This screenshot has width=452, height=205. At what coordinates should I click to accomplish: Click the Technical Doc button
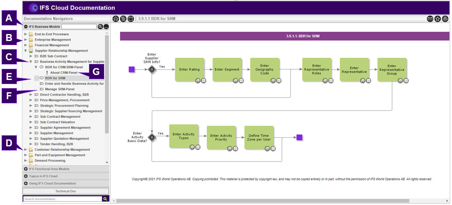(66, 191)
